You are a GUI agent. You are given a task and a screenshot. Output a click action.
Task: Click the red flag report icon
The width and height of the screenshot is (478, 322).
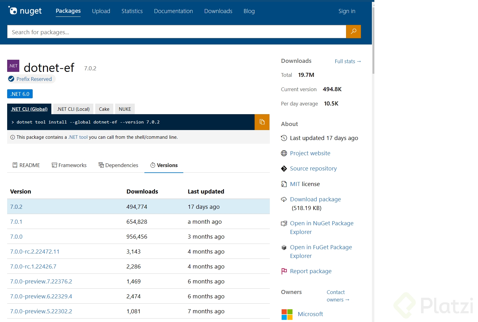click(284, 271)
